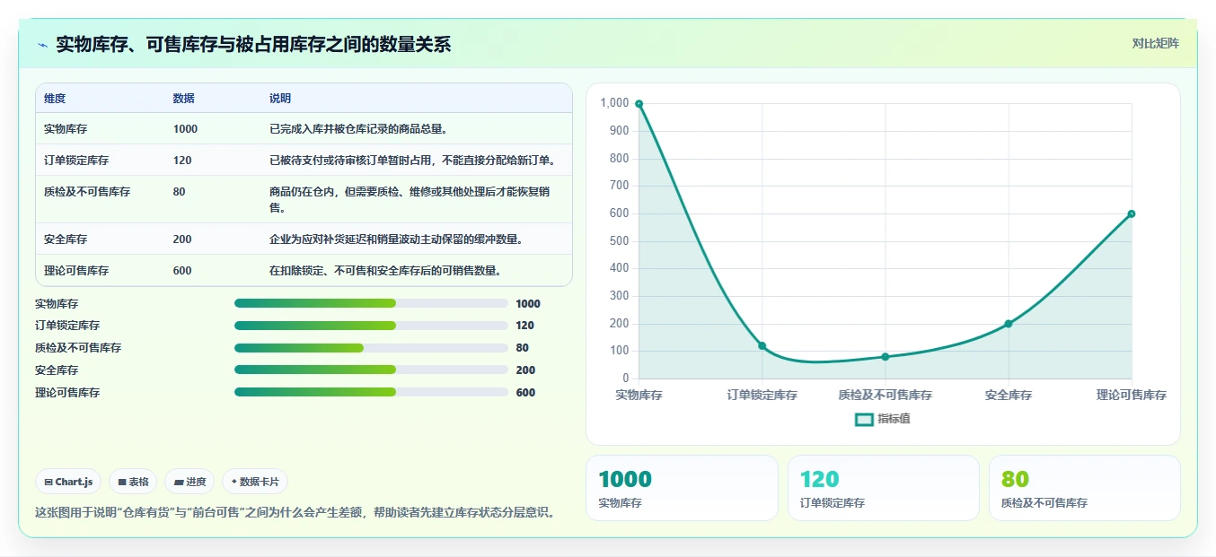1216x557 pixels.
Task: Click the x-axis label 理论可售库存
Action: tap(1132, 395)
